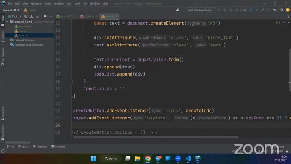Open Project panel settings gear
The width and height of the screenshot is (291, 164).
pyautogui.click(x=45, y=16)
